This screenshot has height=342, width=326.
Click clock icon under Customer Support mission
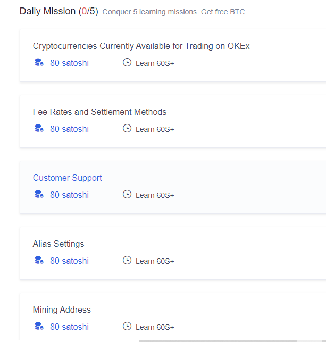(x=127, y=194)
